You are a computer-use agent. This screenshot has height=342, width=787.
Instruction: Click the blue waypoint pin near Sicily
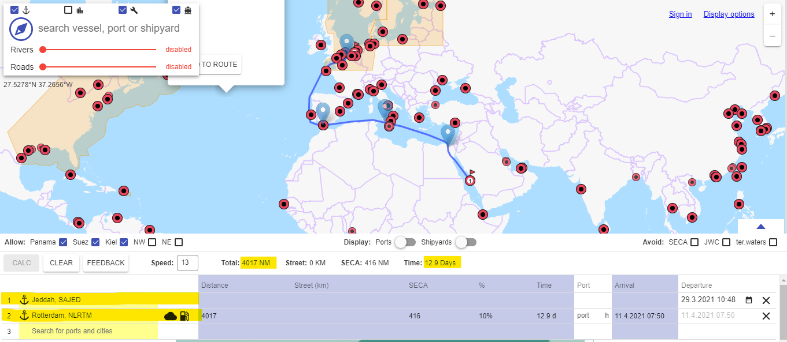pyautogui.click(x=385, y=110)
